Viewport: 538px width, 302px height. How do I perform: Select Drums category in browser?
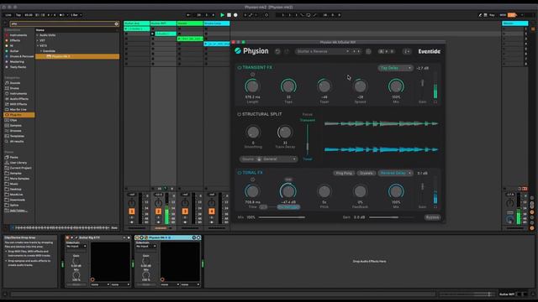(14, 88)
